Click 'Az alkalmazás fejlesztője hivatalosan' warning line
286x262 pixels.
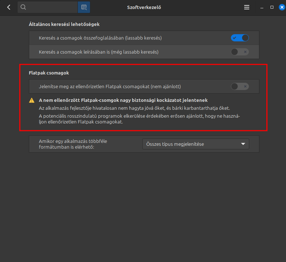pos(134,108)
